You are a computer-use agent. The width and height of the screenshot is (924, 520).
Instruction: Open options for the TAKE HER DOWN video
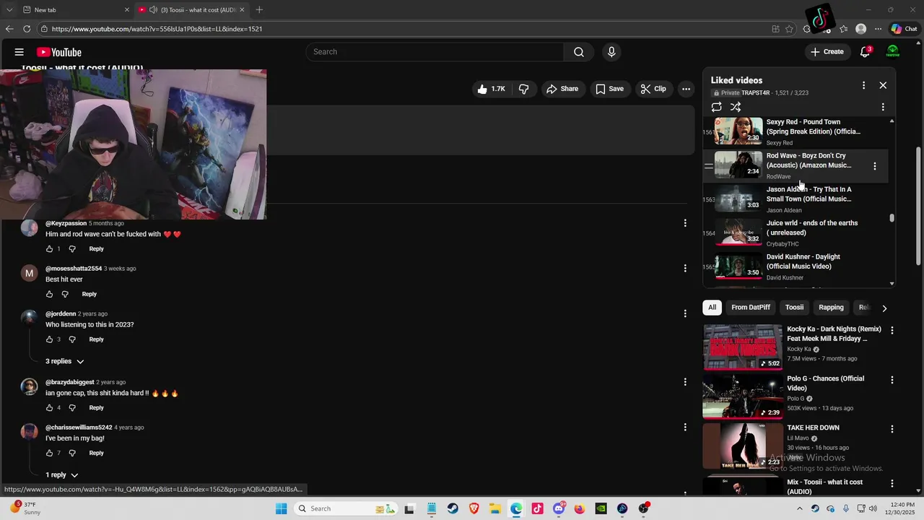pos(892,429)
